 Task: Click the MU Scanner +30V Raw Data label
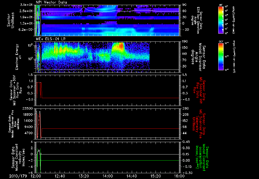16,90
